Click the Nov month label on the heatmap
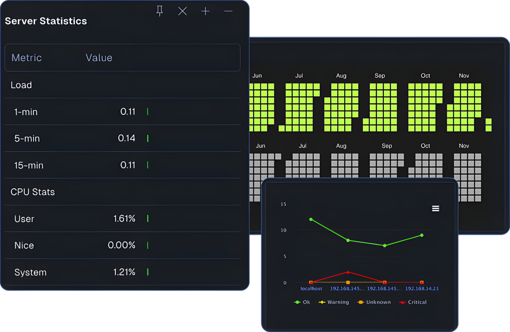This screenshot has height=332, width=510. (x=464, y=75)
